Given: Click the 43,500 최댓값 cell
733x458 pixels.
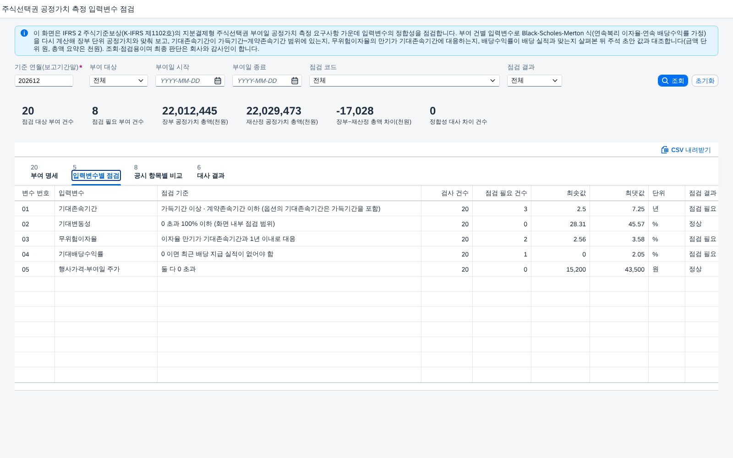Looking at the screenshot, I should pyautogui.click(x=619, y=269).
